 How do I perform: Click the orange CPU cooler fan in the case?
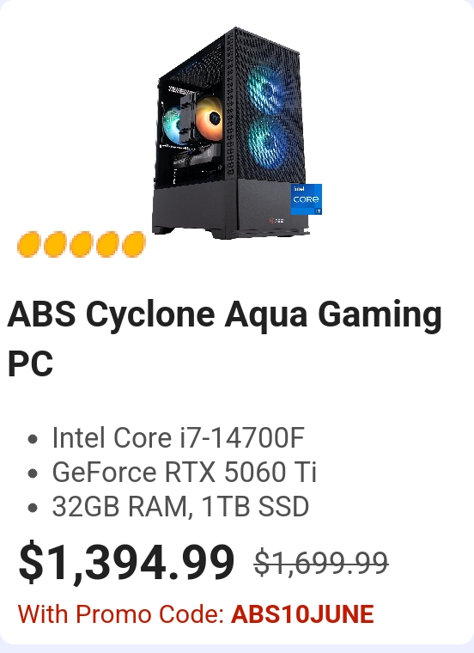point(210,119)
